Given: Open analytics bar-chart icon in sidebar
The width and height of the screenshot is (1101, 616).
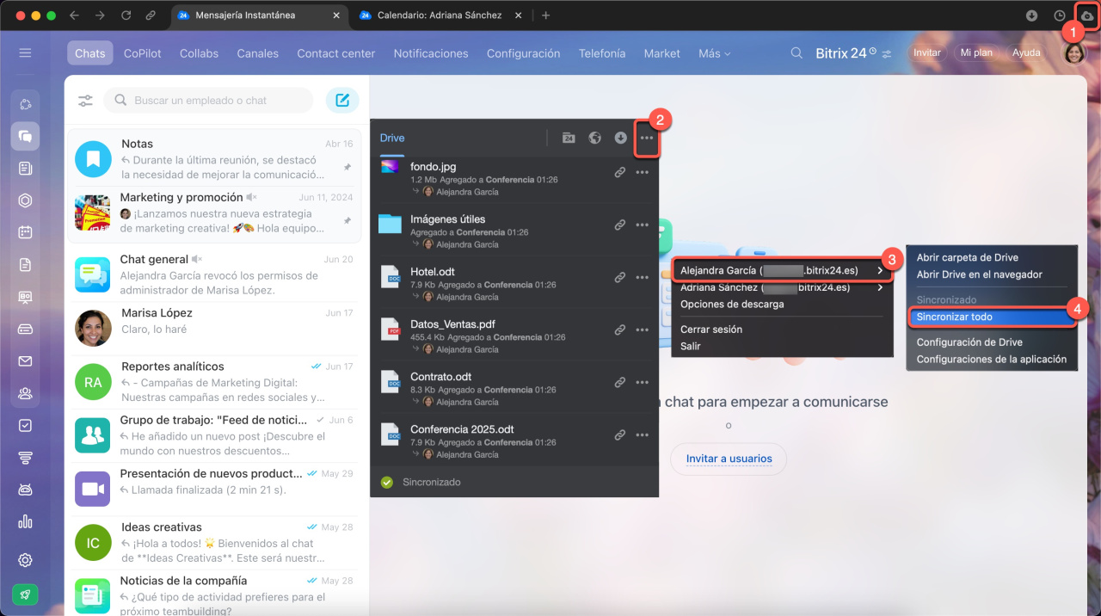Looking at the screenshot, I should 25,521.
